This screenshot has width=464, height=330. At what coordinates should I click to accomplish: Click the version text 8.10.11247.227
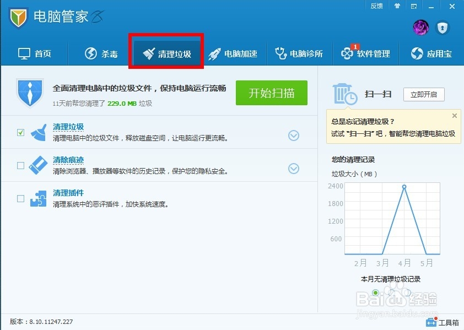[51, 322]
